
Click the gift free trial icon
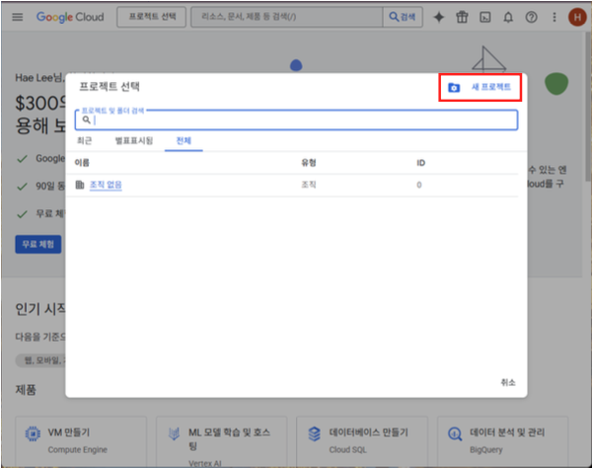click(x=462, y=17)
